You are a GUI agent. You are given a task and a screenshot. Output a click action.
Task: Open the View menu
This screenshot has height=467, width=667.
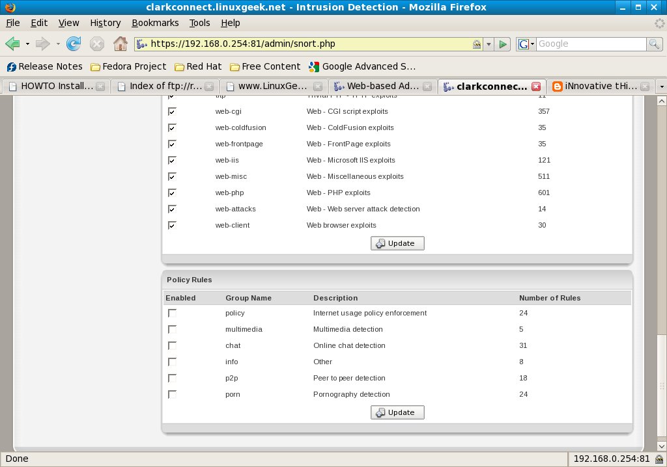[x=68, y=23]
